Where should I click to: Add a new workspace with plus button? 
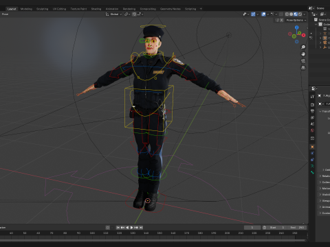201,9
